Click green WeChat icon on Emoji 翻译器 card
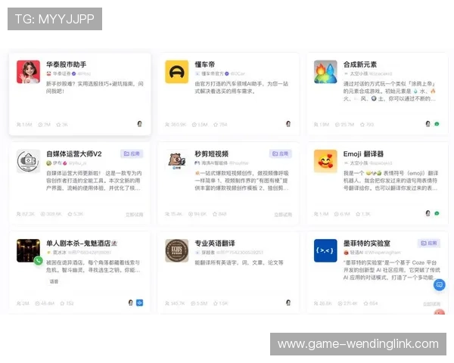 coord(437,213)
